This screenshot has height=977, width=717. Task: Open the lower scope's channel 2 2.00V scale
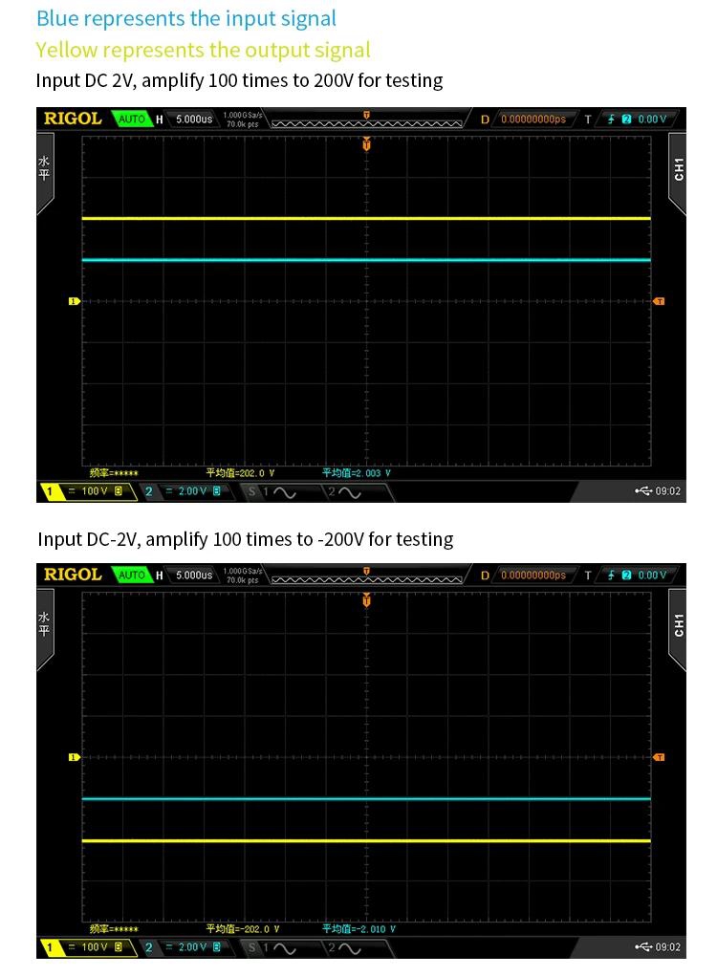point(192,947)
